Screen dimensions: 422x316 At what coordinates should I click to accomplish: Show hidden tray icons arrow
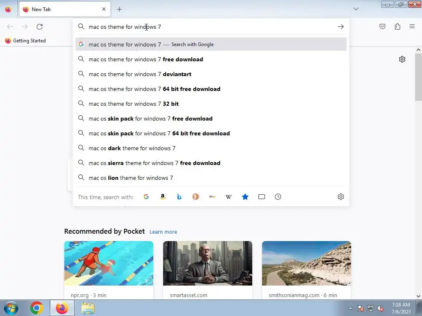pyautogui.click(x=350, y=308)
